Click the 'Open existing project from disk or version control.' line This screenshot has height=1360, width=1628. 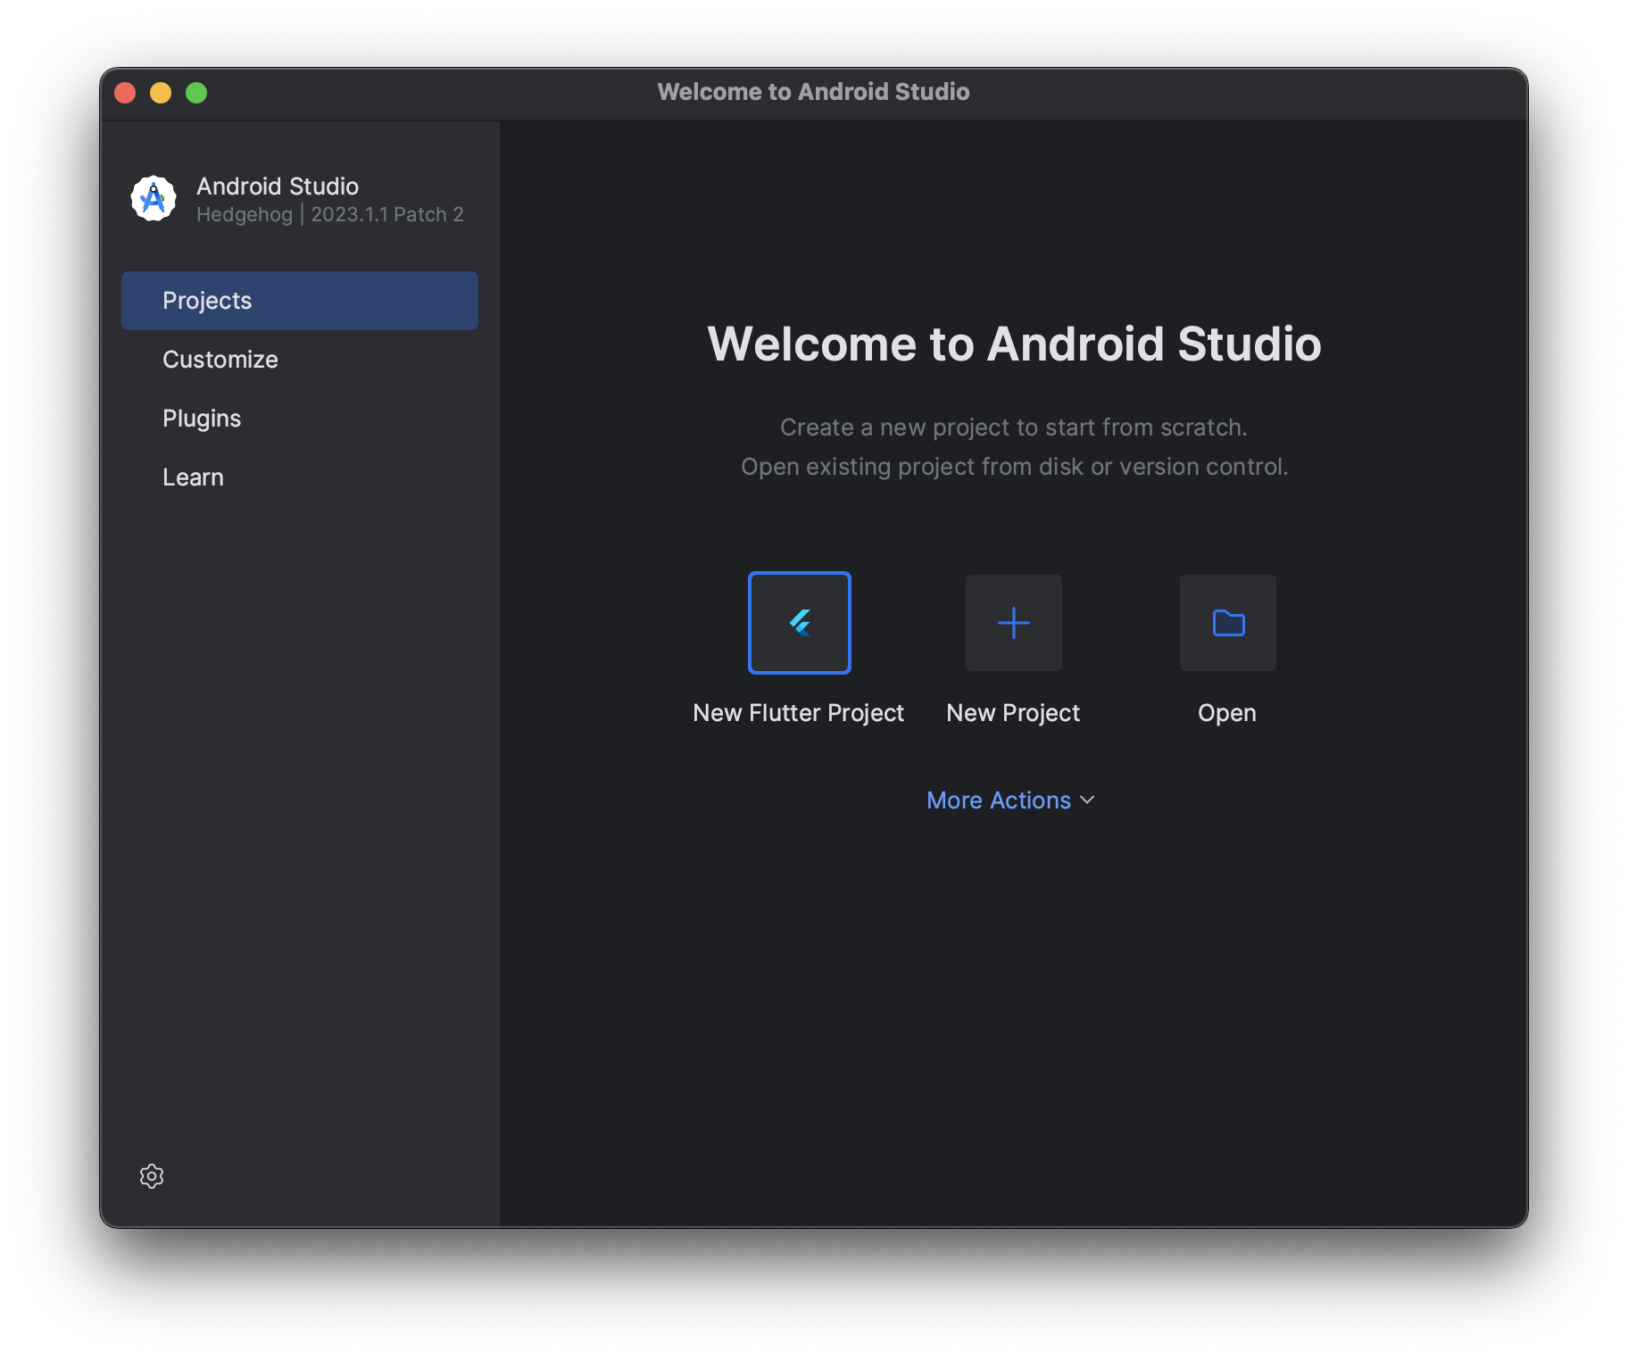click(x=1014, y=467)
